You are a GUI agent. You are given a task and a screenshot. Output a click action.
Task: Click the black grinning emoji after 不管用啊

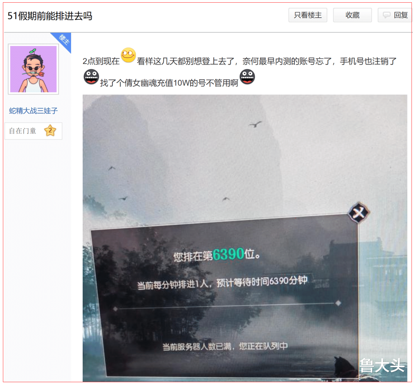click(247, 77)
